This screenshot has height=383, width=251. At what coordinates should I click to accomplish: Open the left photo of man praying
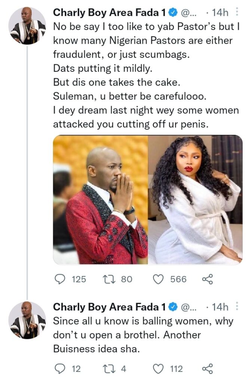[x=100, y=200]
